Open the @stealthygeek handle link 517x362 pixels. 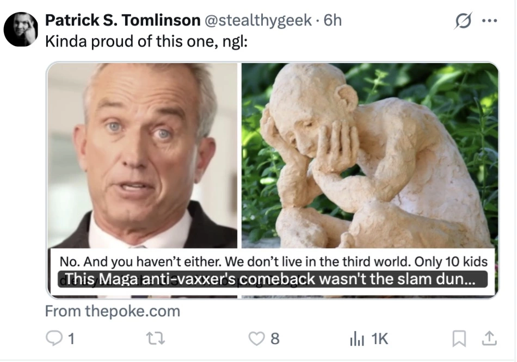click(258, 21)
